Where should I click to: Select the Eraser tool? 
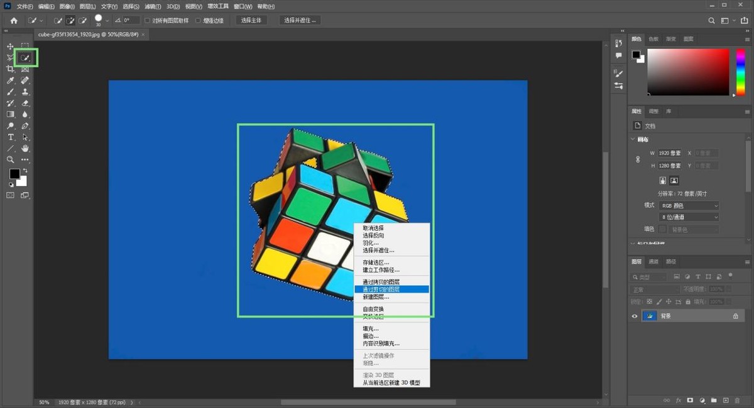tap(26, 103)
